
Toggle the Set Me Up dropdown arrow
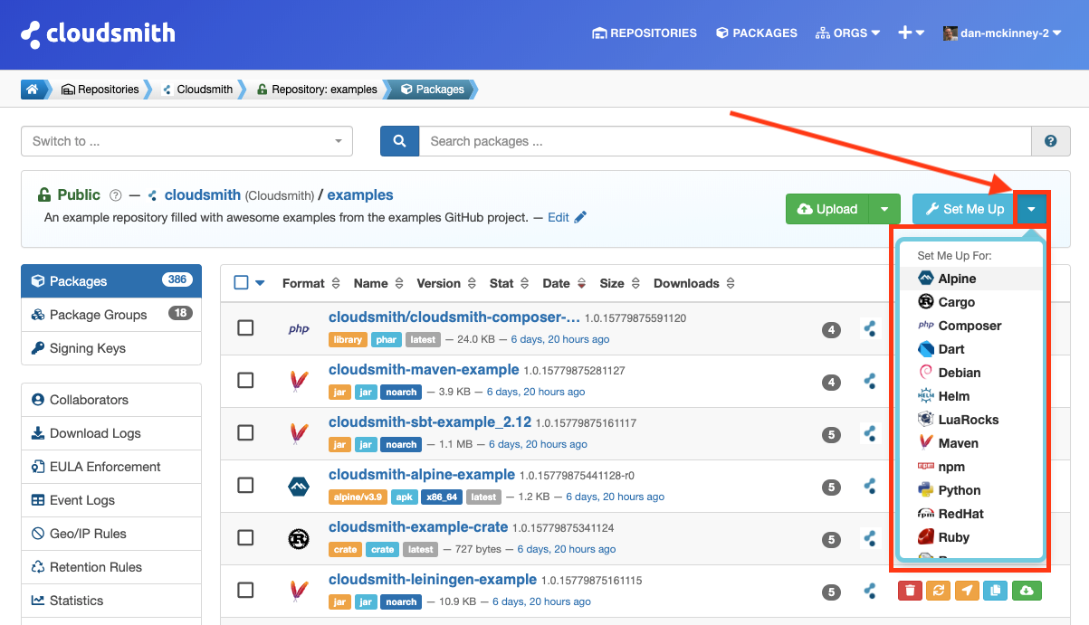[x=1031, y=209]
